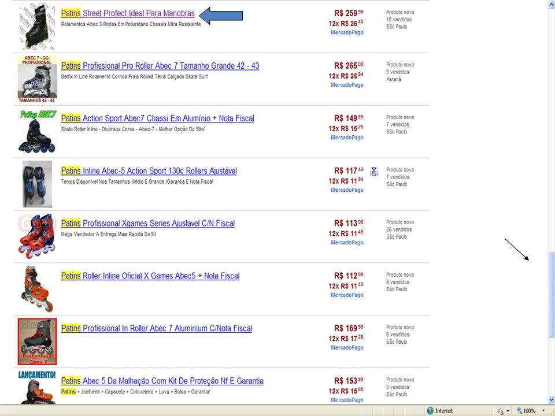Click the '12x R$ 17,28' installment text

tap(346, 339)
